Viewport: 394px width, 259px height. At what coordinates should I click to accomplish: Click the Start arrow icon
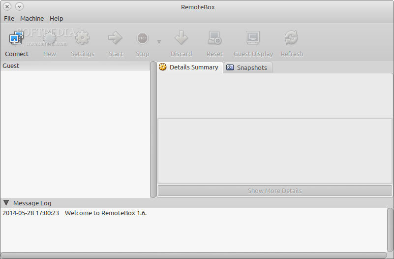115,38
